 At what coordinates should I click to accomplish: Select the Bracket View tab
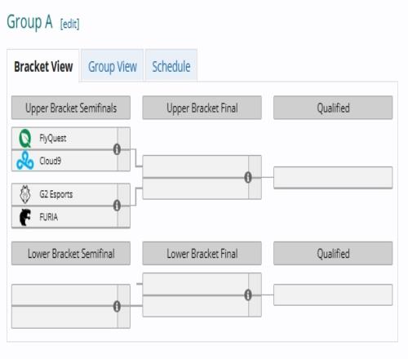(43, 66)
